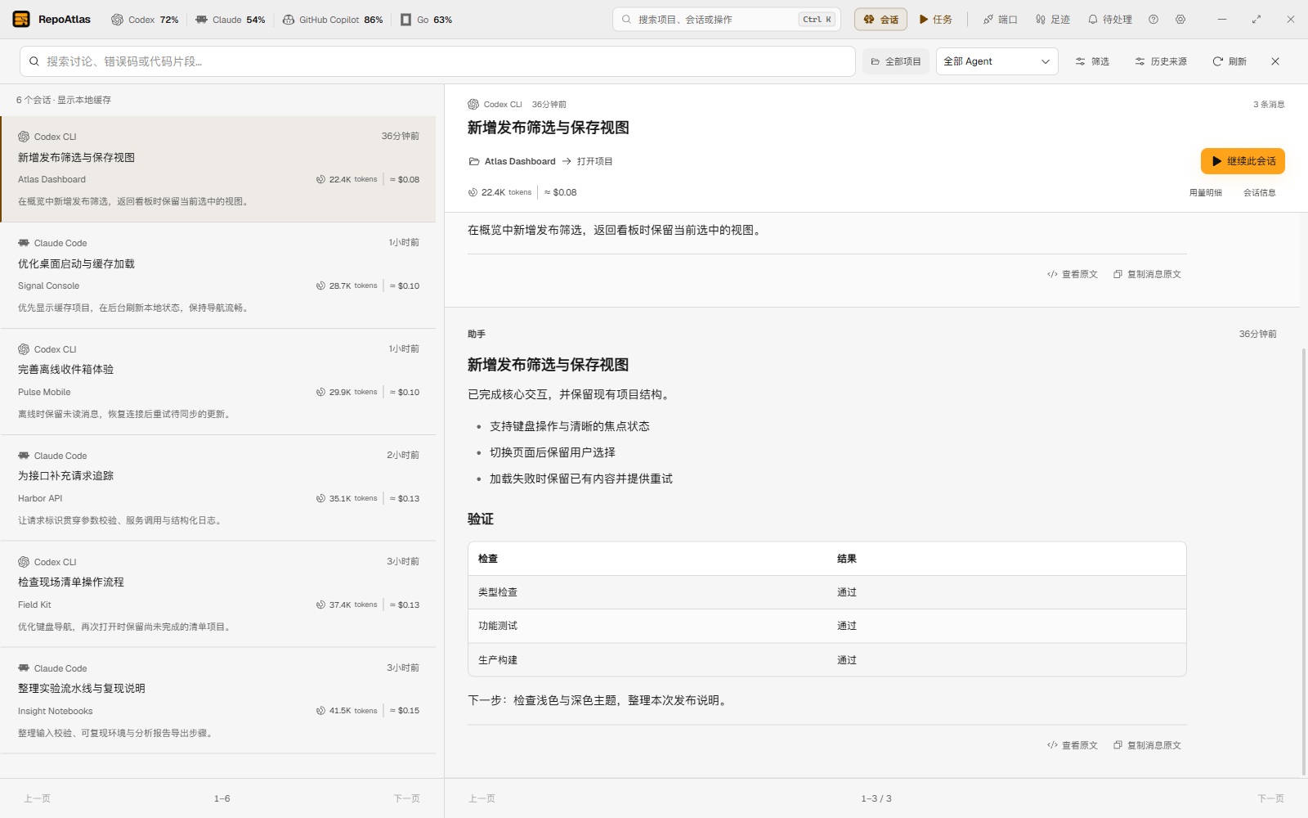This screenshot has width=1308, height=818.
Task: Click 查看原文 under the user message
Action: tap(1073, 274)
